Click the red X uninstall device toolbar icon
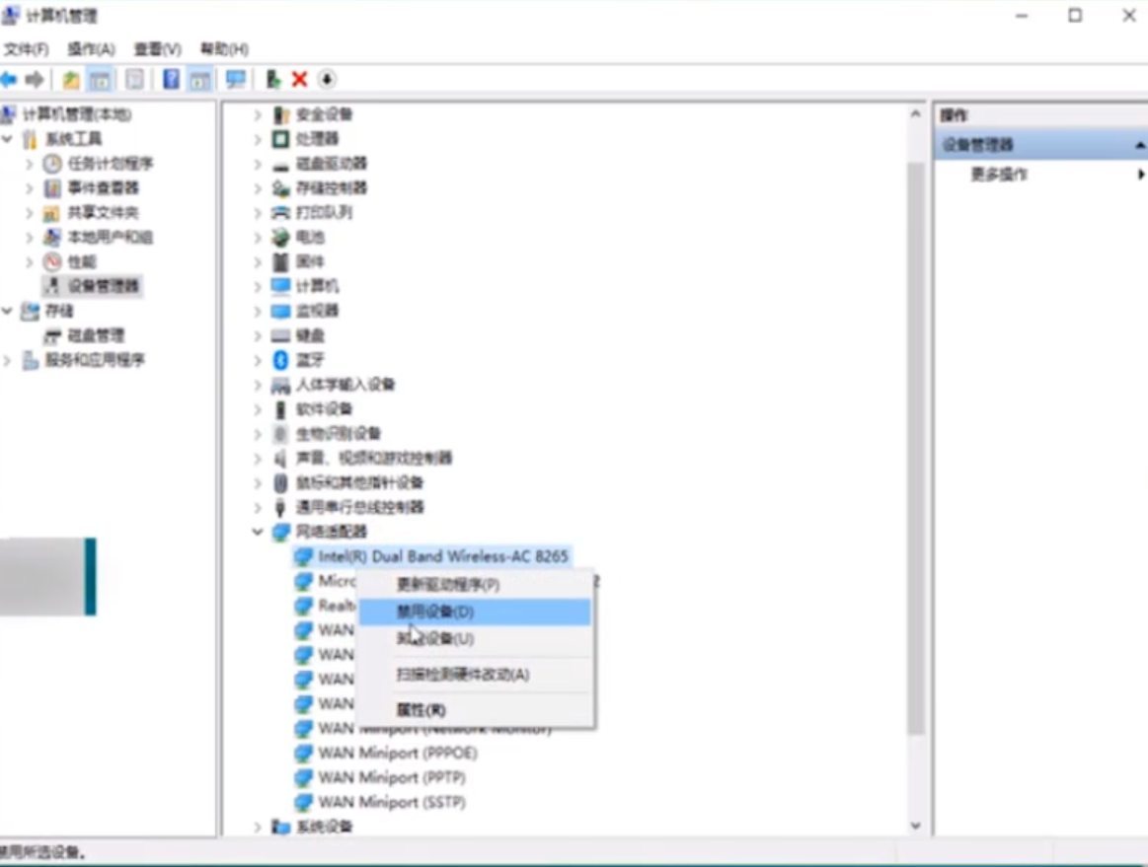 299,79
